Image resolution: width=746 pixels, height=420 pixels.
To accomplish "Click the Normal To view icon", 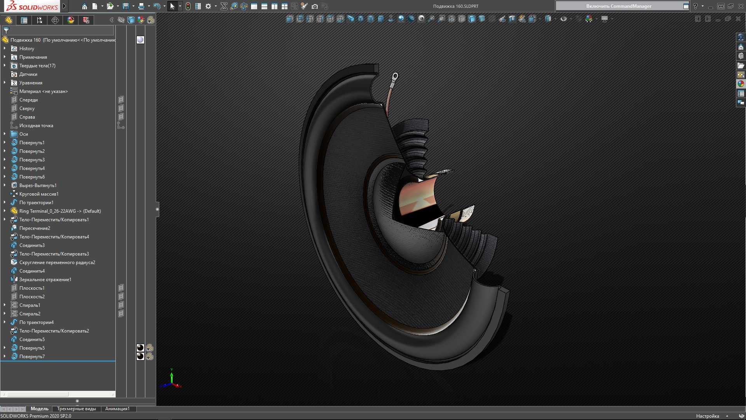I will pyautogui.click(x=391, y=19).
